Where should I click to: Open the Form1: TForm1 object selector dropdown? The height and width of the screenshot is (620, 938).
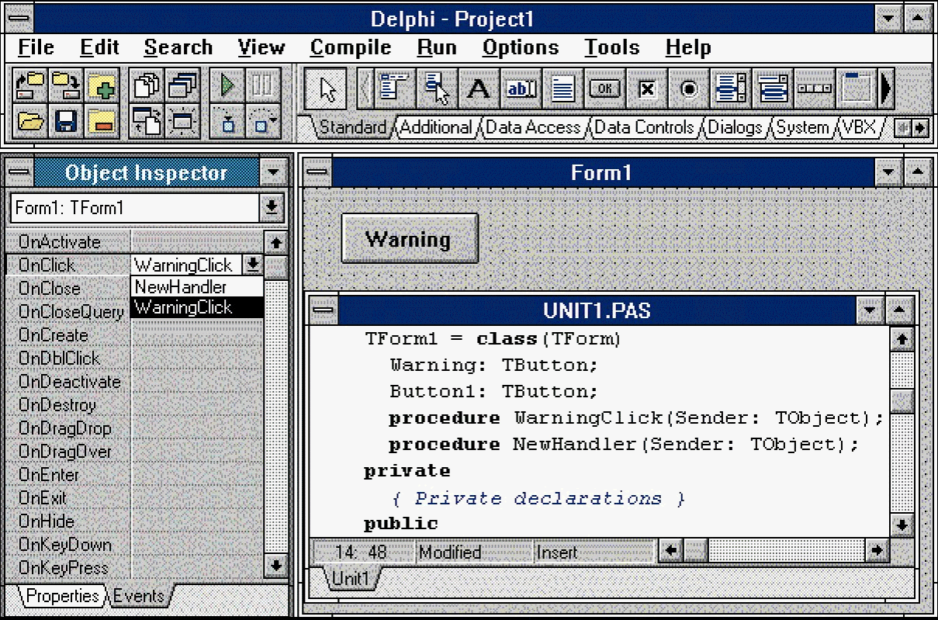click(272, 207)
